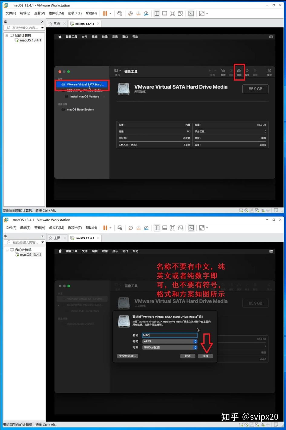Click sound device icon in upper status bar
This screenshot has height=430, width=286.
[x=263, y=210]
